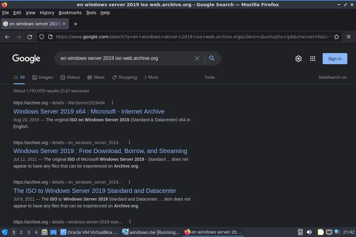Click the notification tray icon with exclamation
The height and width of the screenshot is (237, 356).
[x=337, y=232]
